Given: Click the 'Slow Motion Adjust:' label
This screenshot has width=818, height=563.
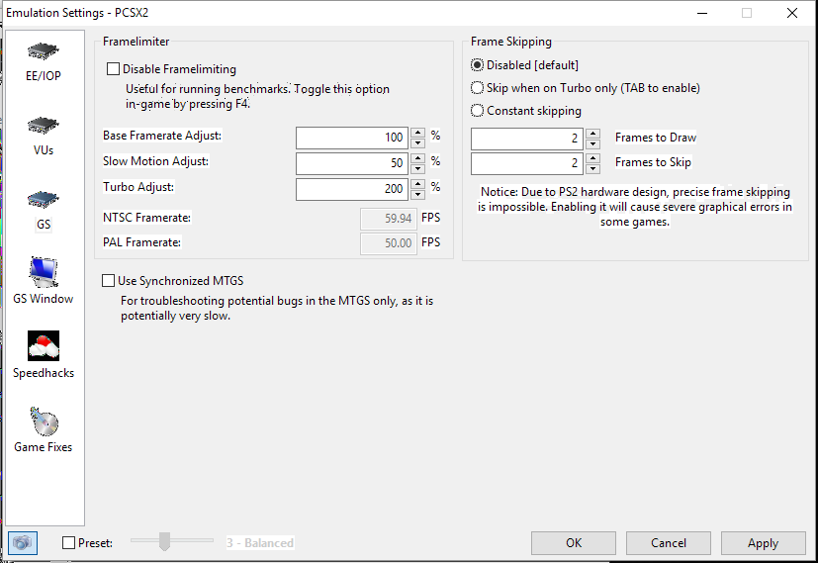Looking at the screenshot, I should 155,161.
